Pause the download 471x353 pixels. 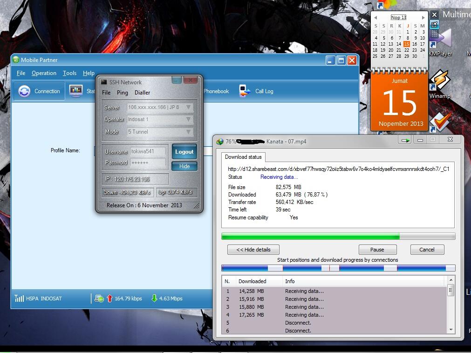(377, 250)
